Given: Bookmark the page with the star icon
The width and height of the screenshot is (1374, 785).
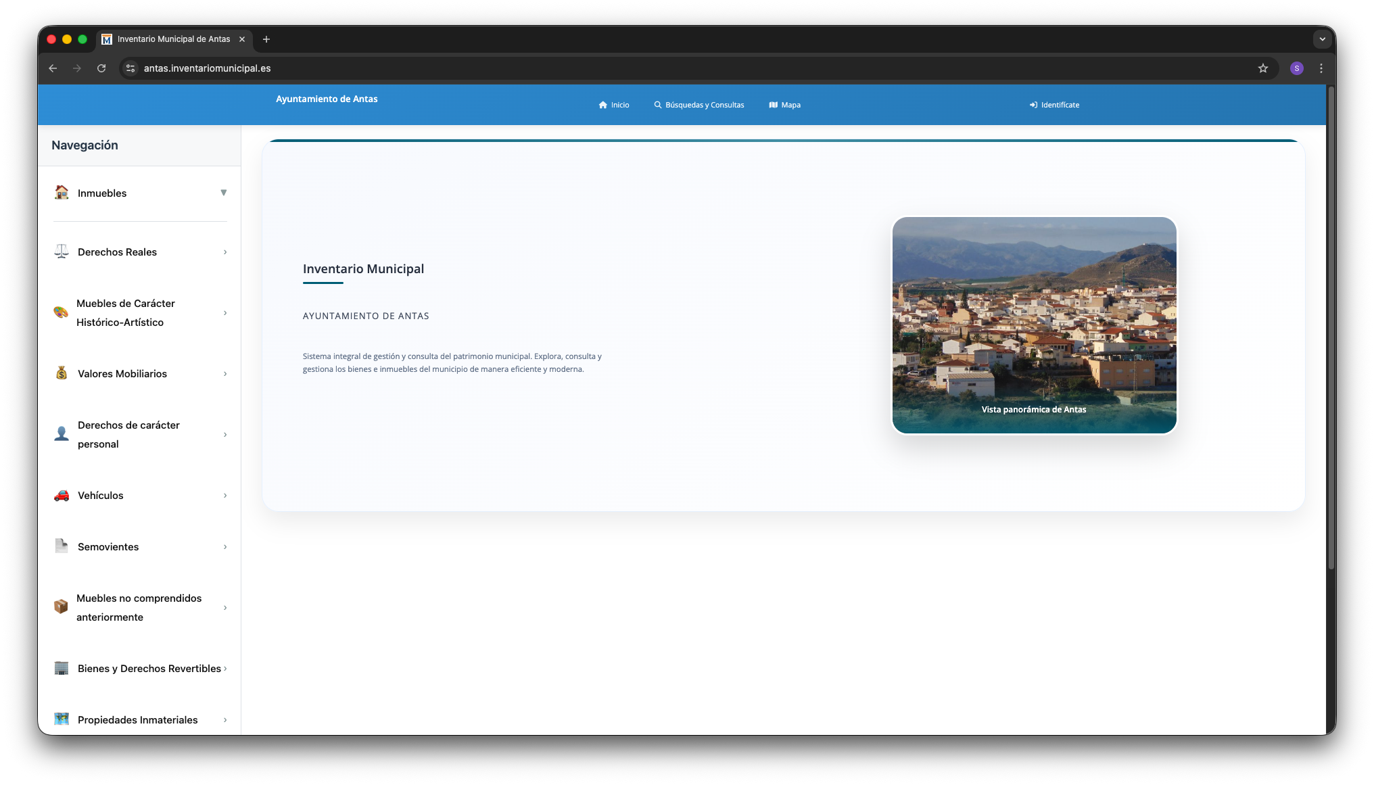Looking at the screenshot, I should click(1263, 68).
